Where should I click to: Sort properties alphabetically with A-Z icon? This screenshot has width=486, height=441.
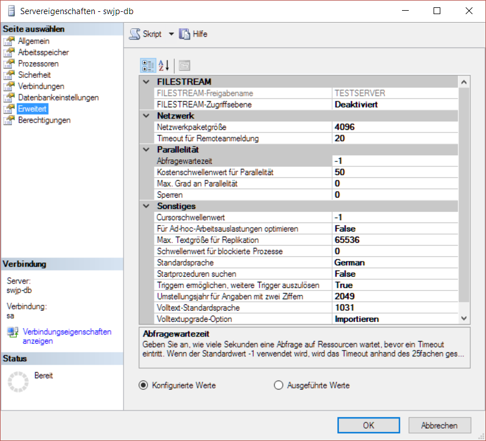[x=164, y=66]
